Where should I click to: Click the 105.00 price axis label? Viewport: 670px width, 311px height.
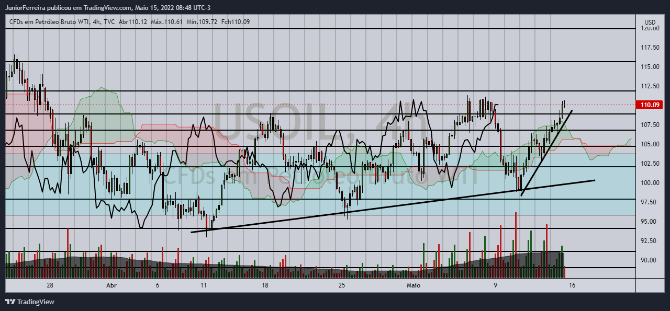[x=650, y=144]
